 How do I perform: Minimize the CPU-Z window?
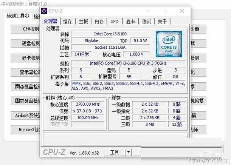point(147,11)
